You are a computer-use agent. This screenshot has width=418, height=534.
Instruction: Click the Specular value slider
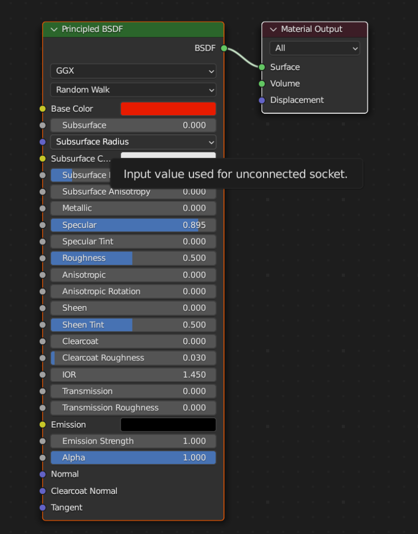click(x=133, y=225)
